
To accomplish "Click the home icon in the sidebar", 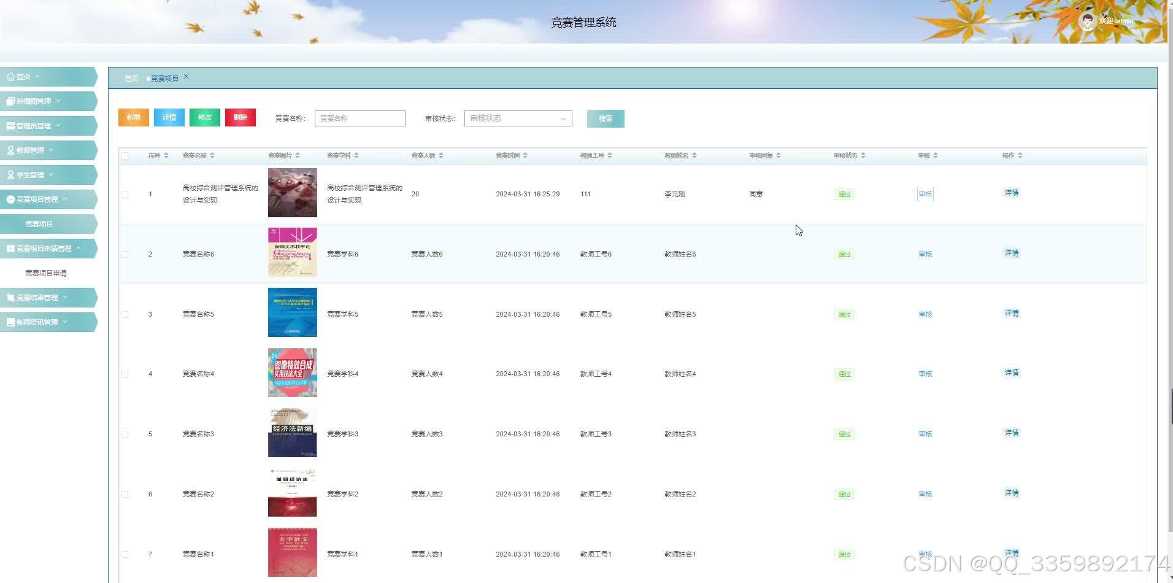I will point(10,77).
